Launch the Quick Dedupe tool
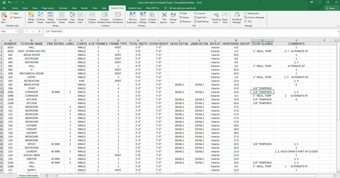The width and height of the screenshot is (340, 178). pyautogui.click(x=143, y=18)
